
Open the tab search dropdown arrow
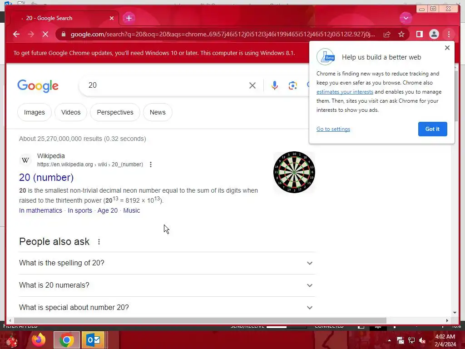point(406,18)
